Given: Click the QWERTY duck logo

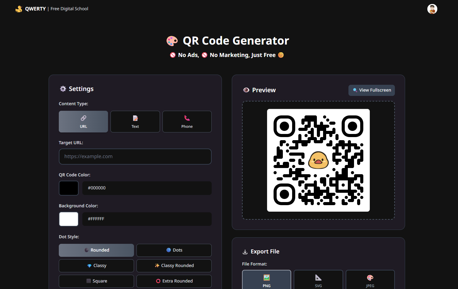Looking at the screenshot, I should 19,9.
